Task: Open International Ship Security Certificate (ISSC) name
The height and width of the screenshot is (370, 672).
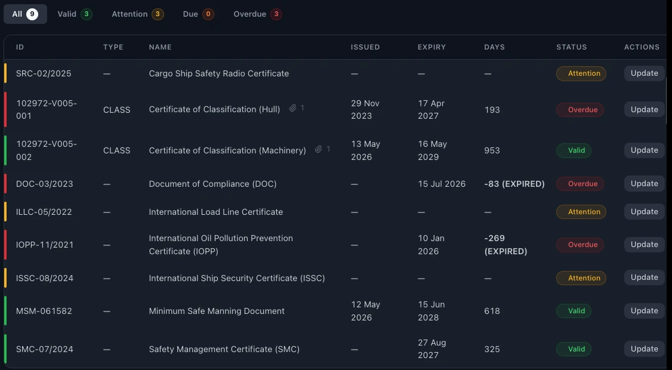Action: [x=236, y=278]
